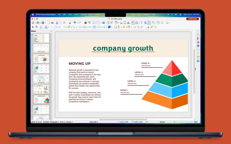
Task: Open the File menu
Action: pos(59,15)
